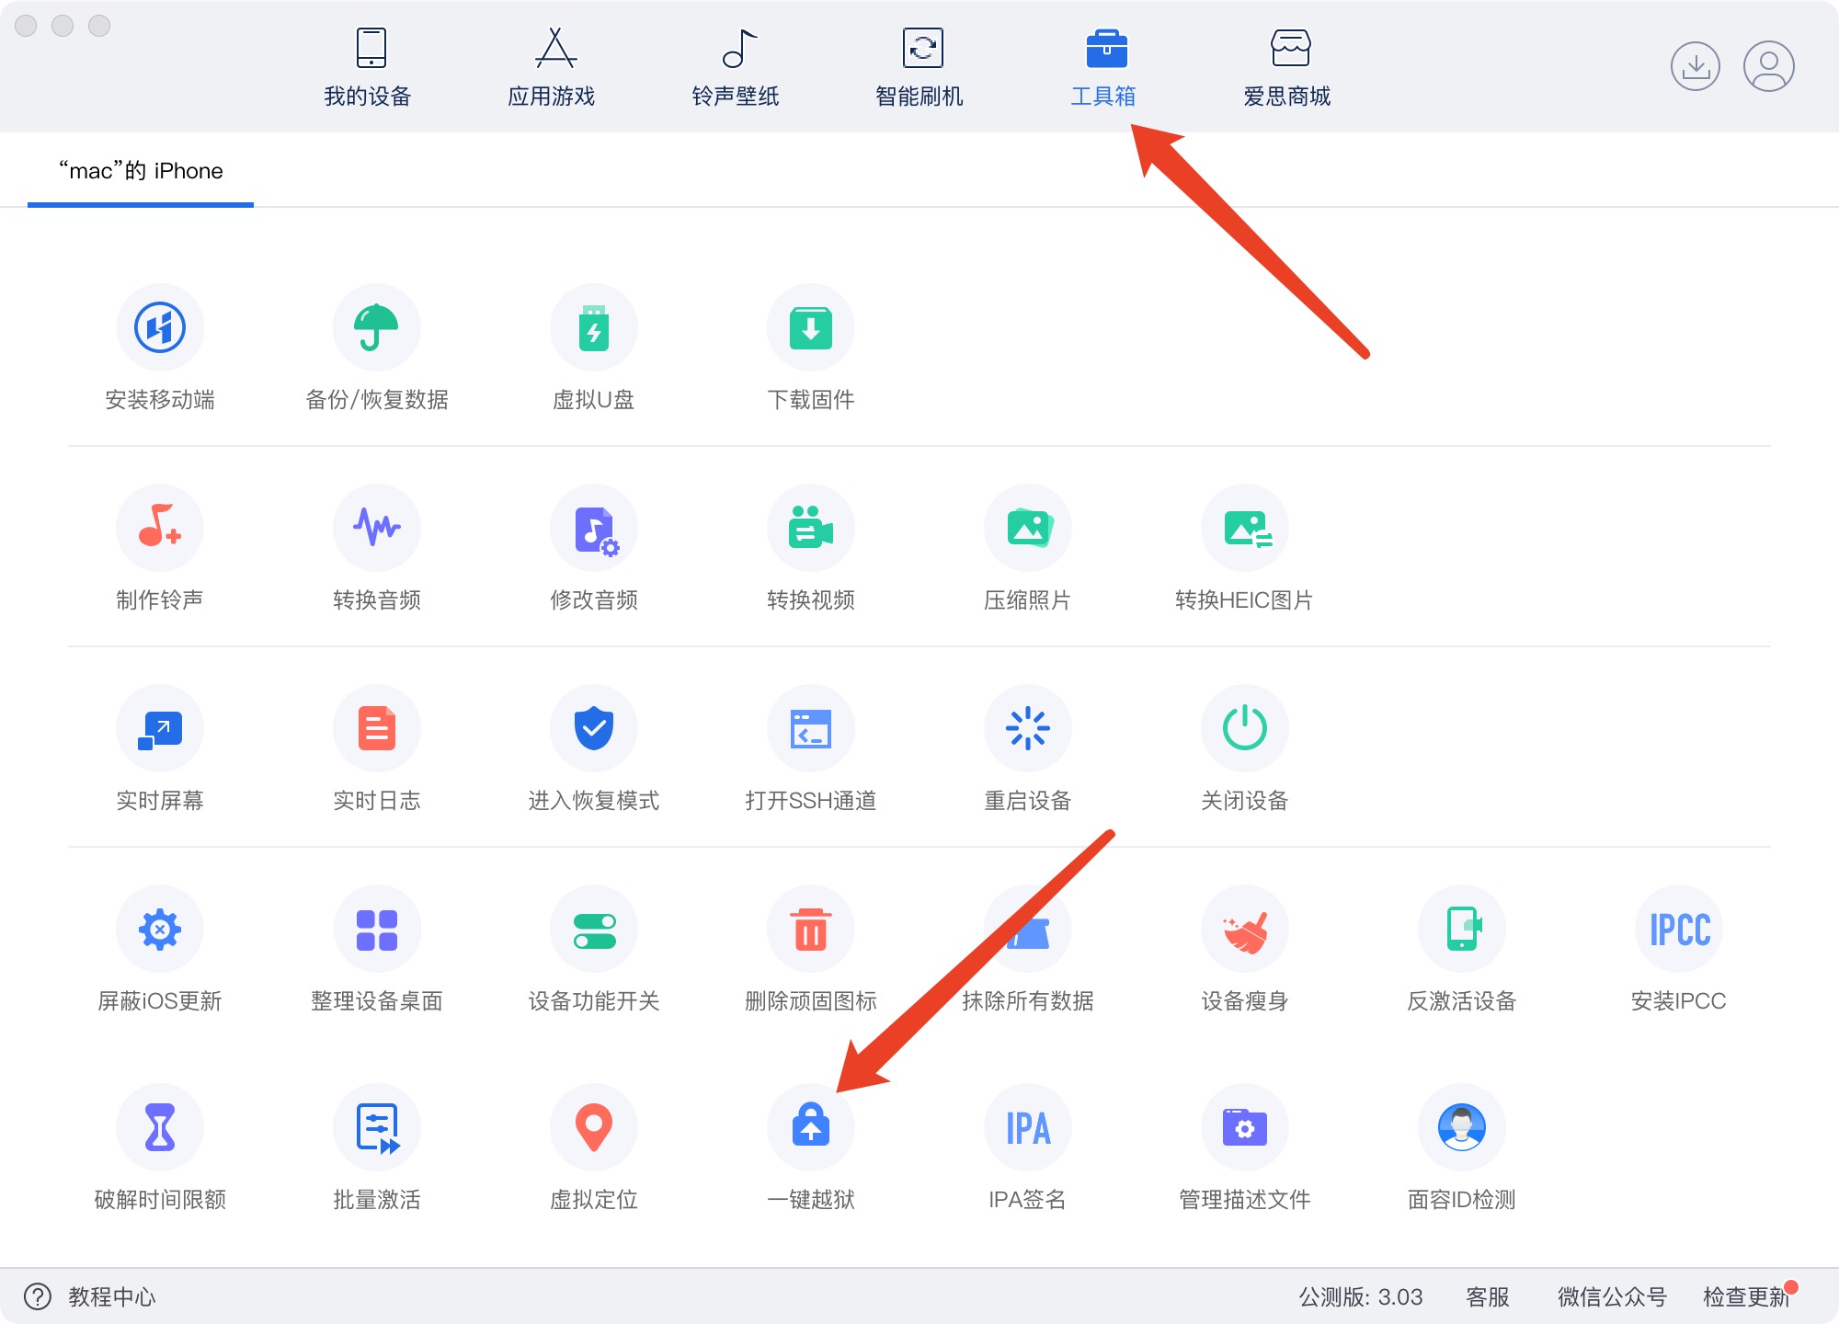Contact 客服 customer service
The image size is (1839, 1324).
1487,1298
